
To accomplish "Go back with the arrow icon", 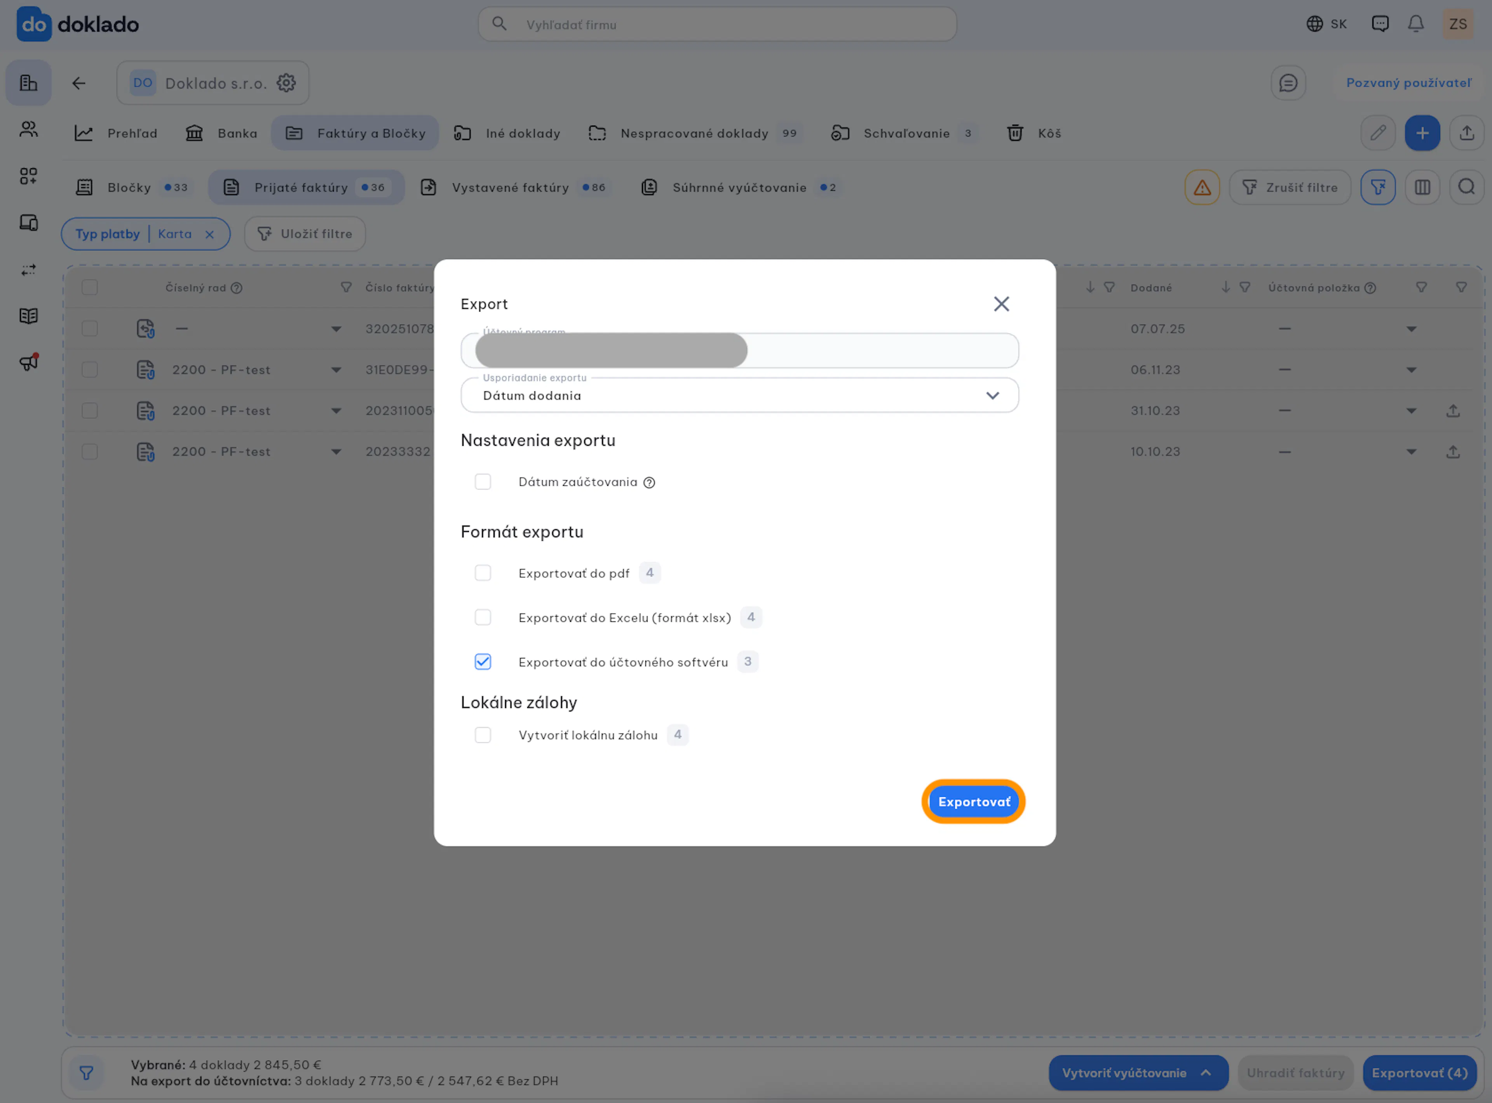I will (79, 83).
